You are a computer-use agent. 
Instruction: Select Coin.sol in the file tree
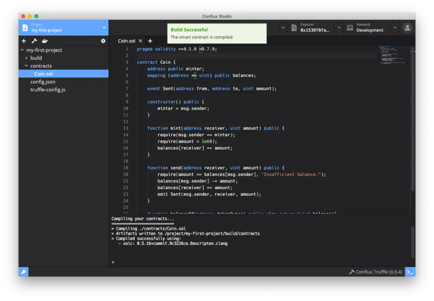pyautogui.click(x=63, y=74)
